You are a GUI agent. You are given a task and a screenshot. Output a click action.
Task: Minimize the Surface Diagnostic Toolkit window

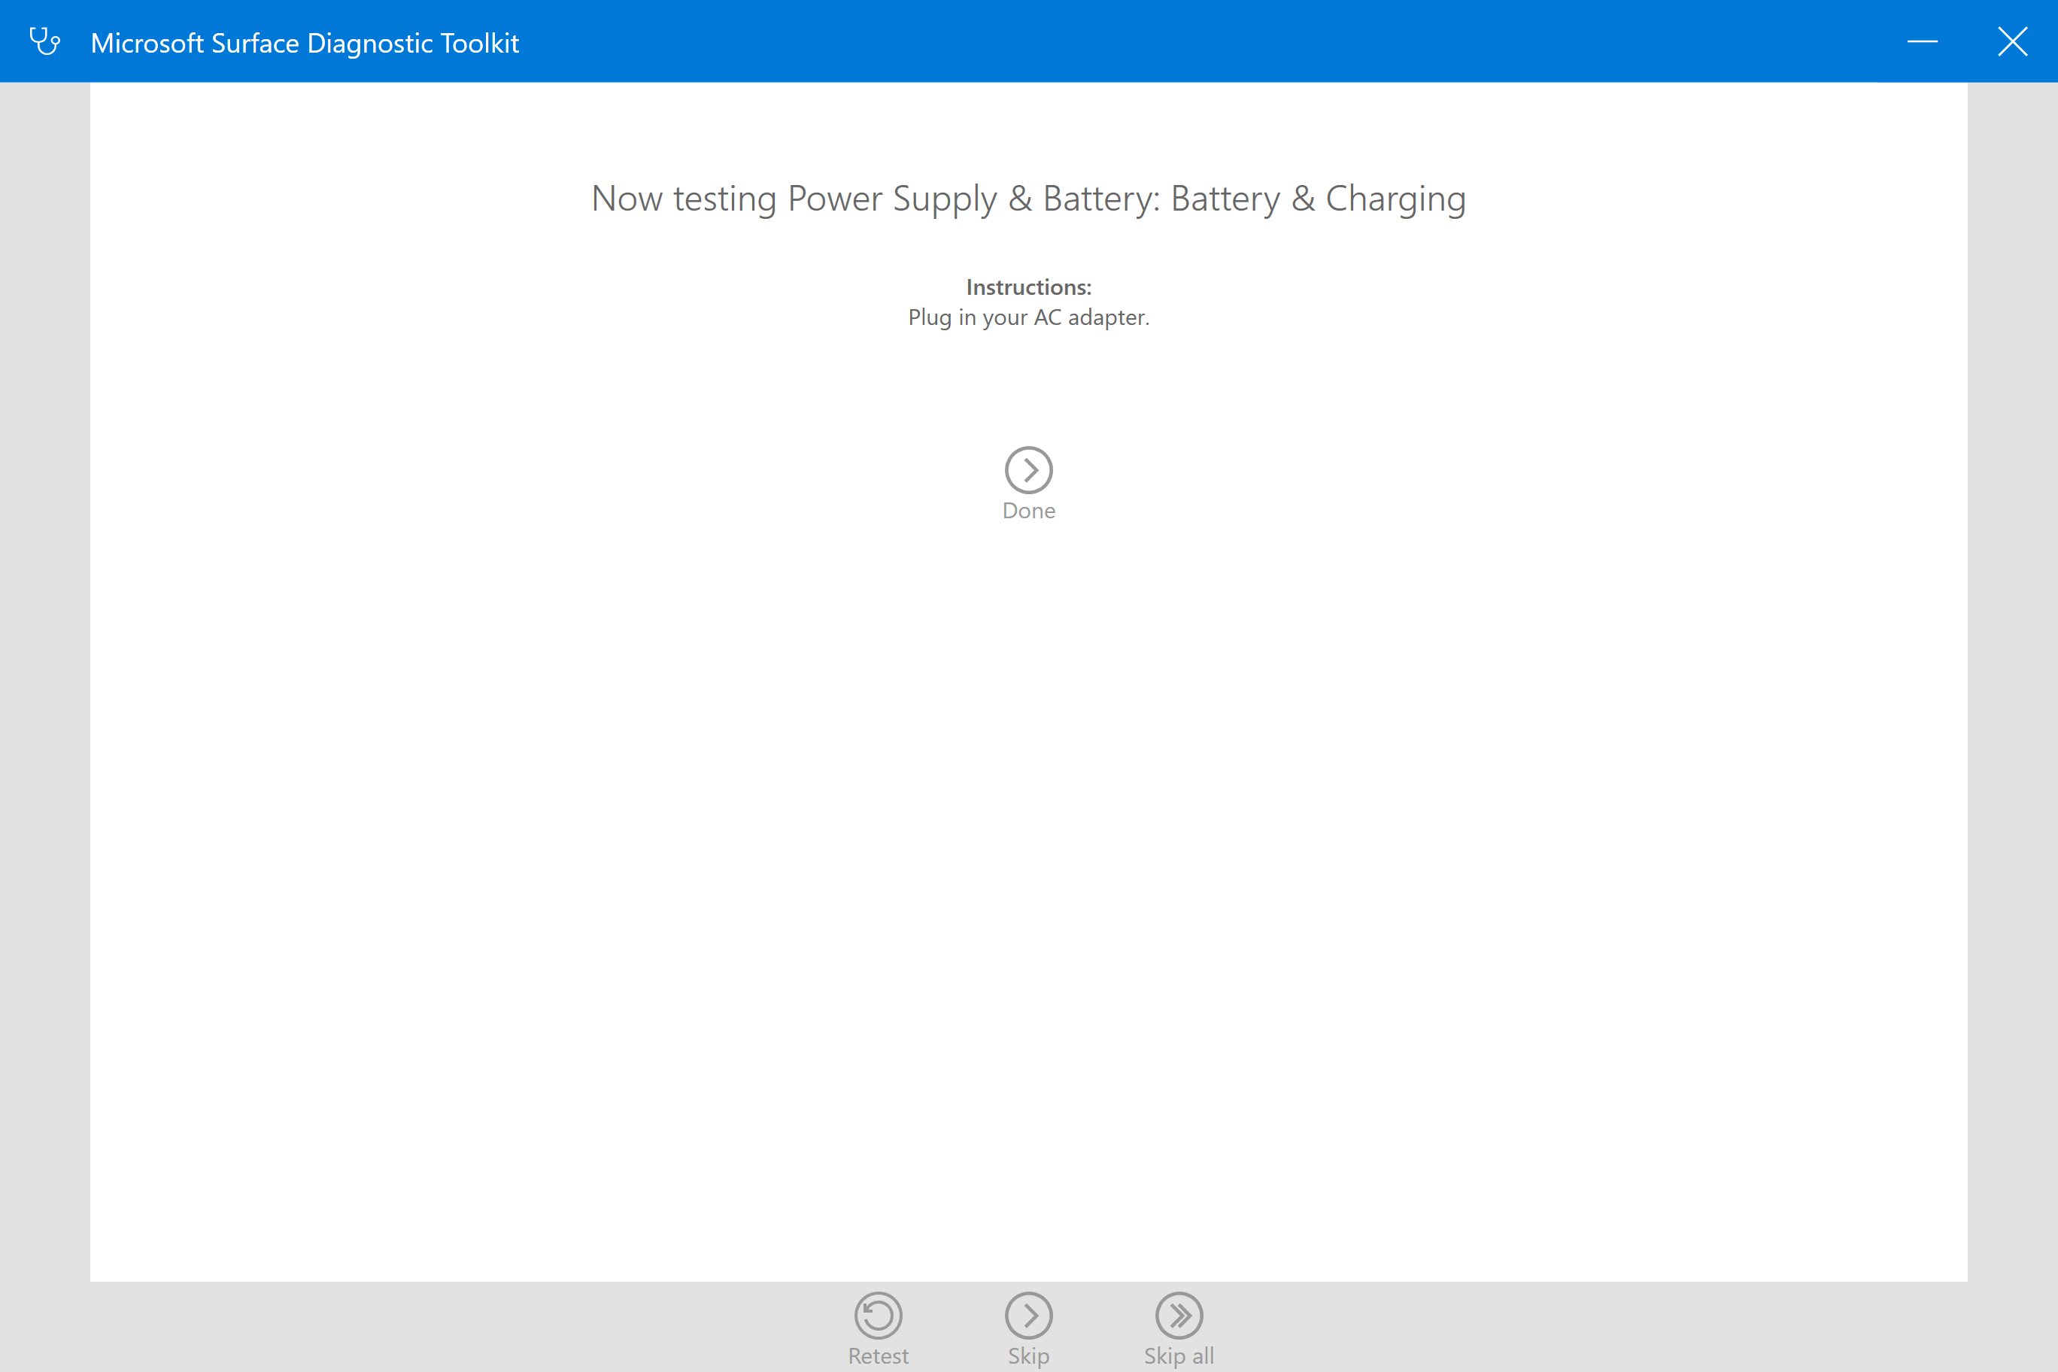tap(1922, 41)
